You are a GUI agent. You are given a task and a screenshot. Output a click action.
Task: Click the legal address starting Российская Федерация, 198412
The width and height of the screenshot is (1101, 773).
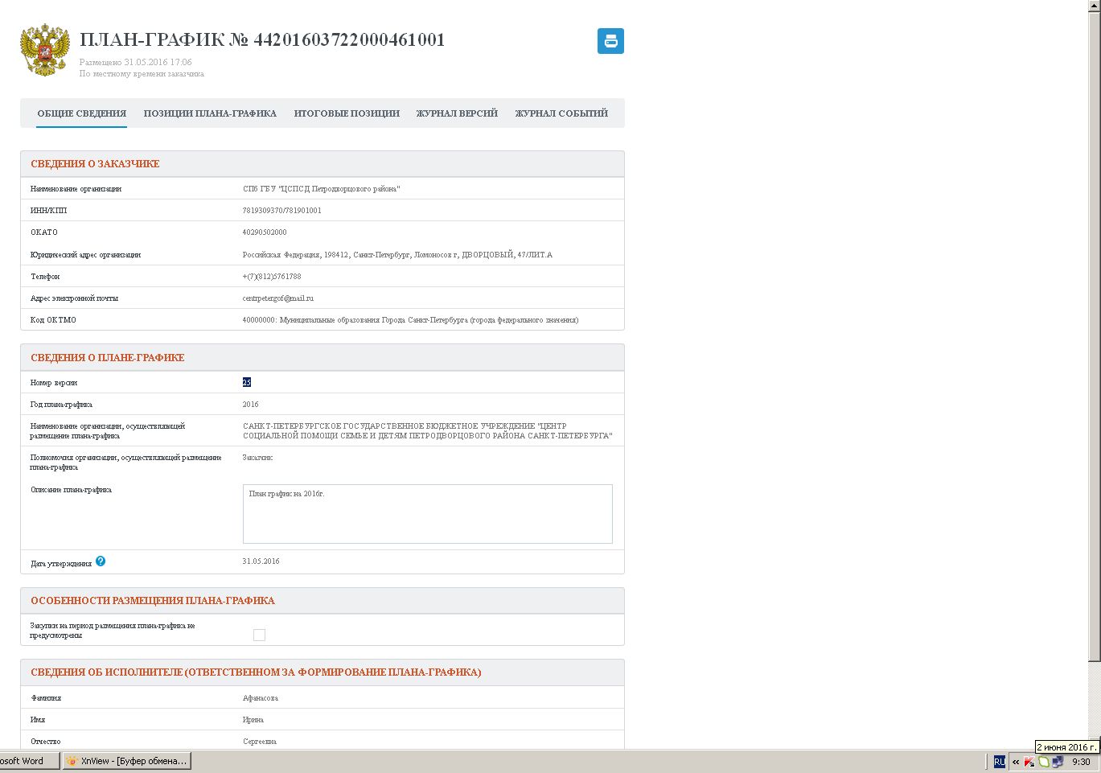coord(397,255)
